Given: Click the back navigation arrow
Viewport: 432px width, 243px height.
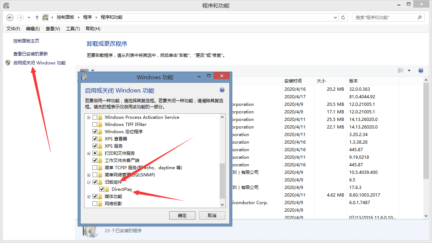Looking at the screenshot, I should tap(10, 17).
